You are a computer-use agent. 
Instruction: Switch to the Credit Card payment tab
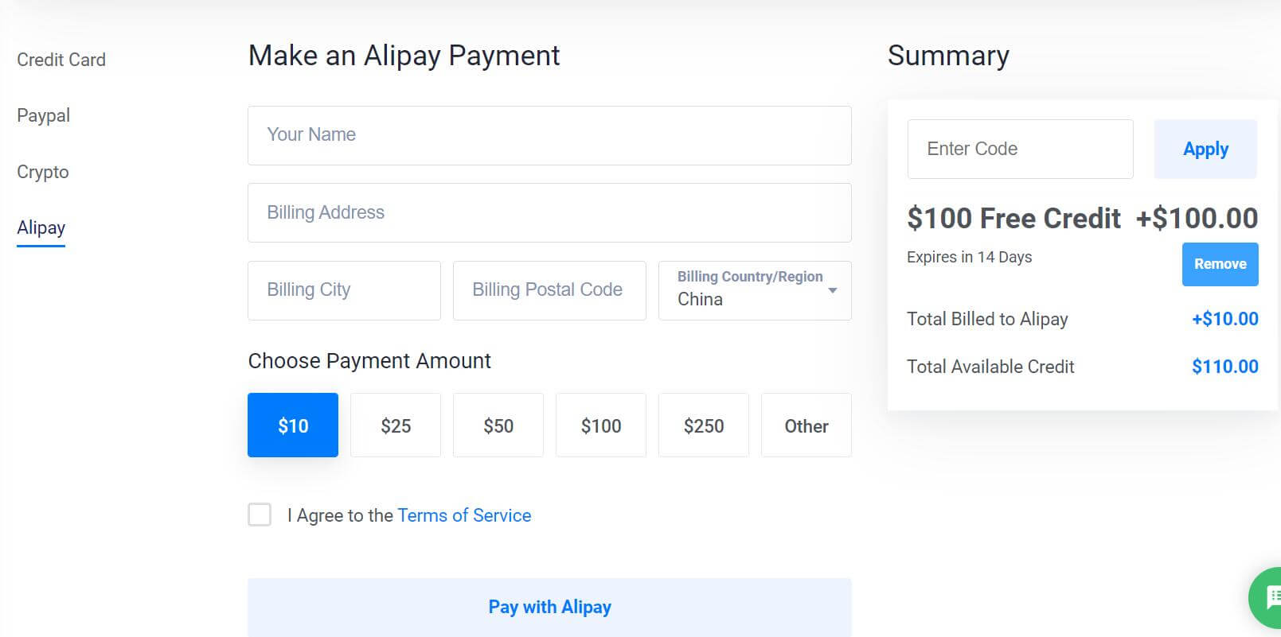[61, 60]
